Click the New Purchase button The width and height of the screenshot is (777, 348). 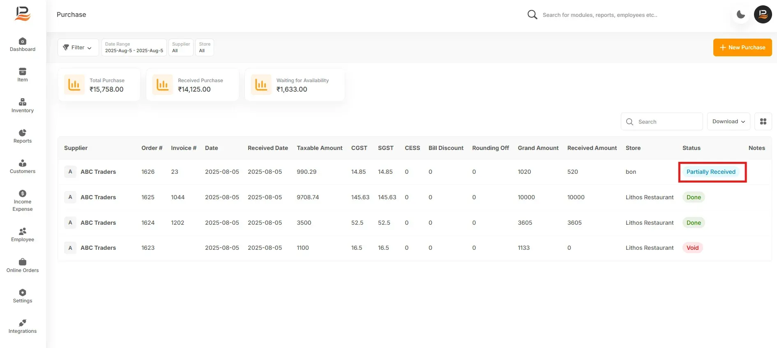[742, 48]
